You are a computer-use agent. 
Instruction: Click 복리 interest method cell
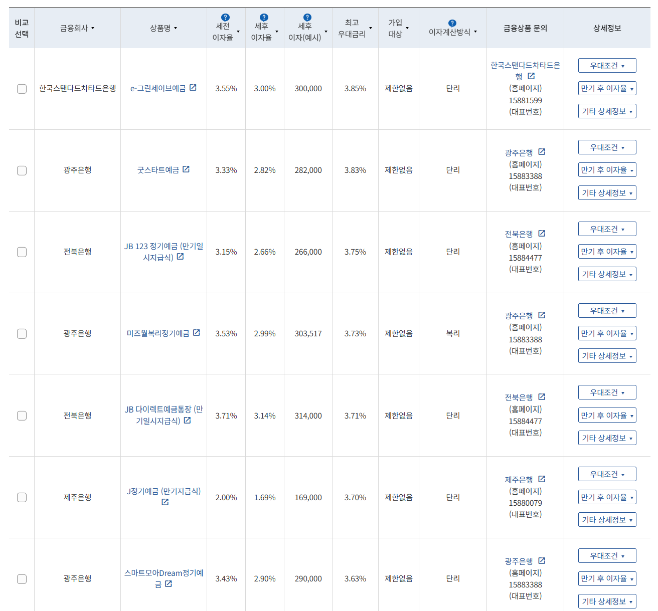click(x=453, y=333)
